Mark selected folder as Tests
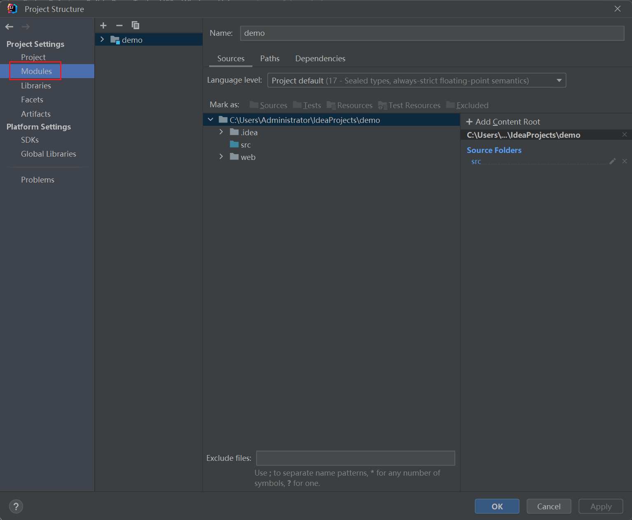 coord(307,105)
